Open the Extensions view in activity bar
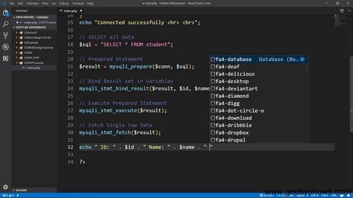Viewport: 353px width, 198px height. click(6, 58)
